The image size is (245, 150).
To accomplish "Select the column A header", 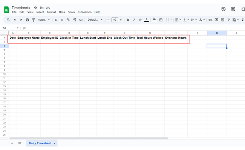I will point(13,33).
